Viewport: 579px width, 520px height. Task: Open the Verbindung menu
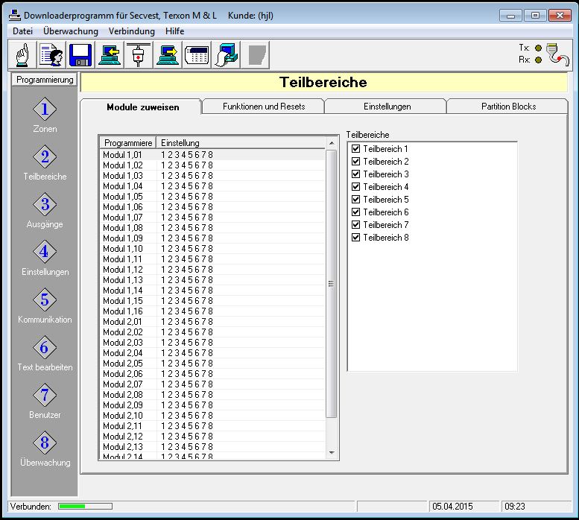131,31
